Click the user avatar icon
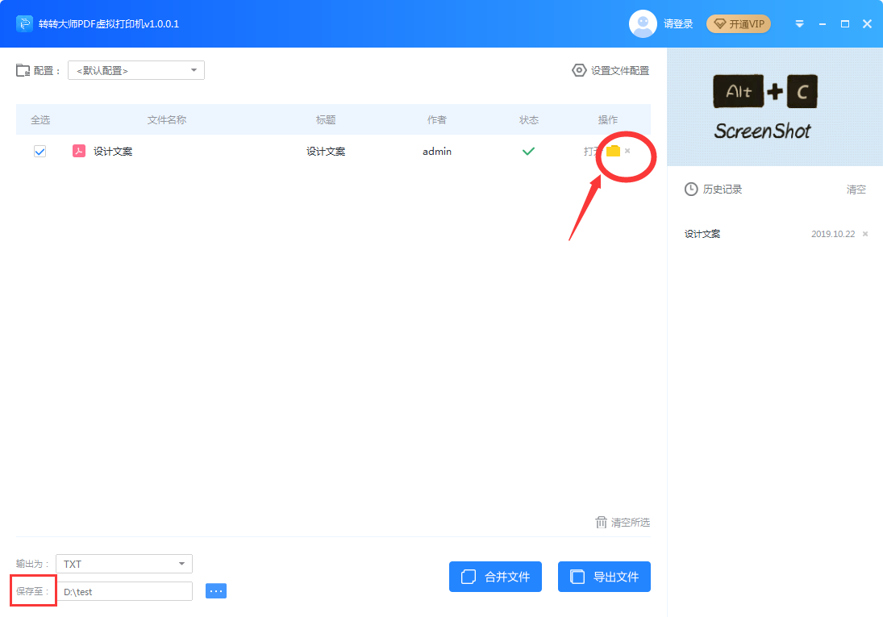 tap(643, 23)
